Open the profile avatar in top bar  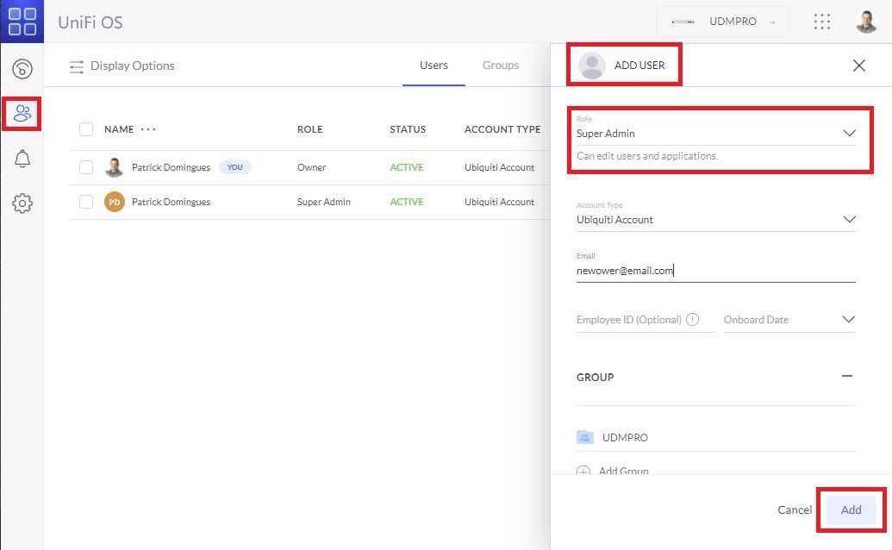[x=866, y=22]
